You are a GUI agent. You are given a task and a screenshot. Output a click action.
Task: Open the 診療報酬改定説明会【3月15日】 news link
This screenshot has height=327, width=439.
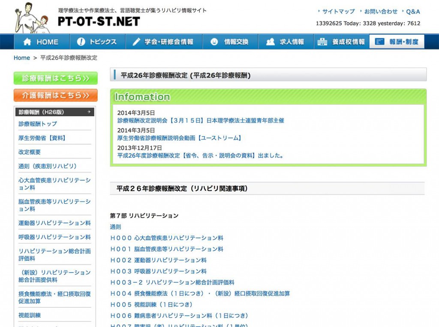[201, 121]
